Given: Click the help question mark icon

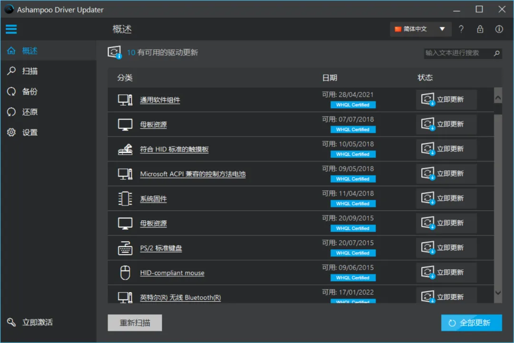Looking at the screenshot, I should pyautogui.click(x=461, y=29).
